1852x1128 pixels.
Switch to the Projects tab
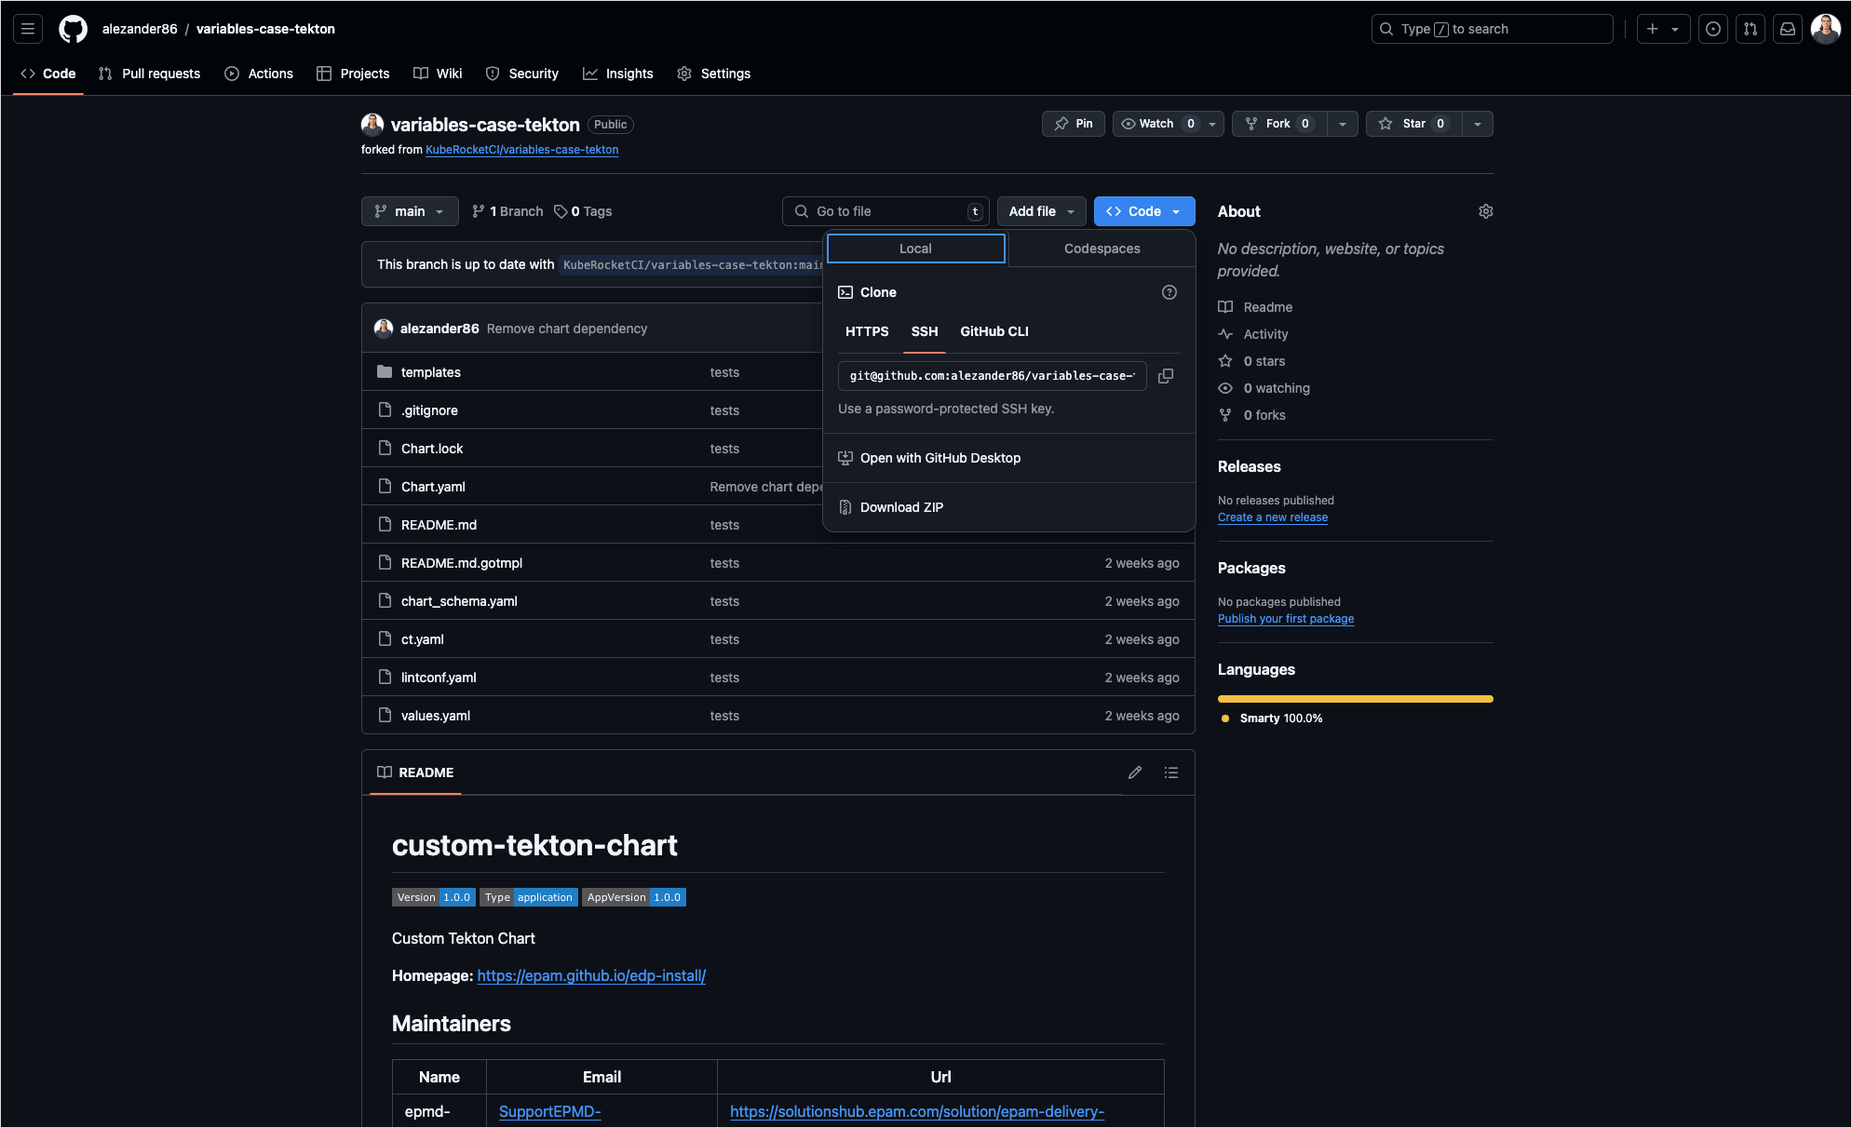(x=353, y=74)
